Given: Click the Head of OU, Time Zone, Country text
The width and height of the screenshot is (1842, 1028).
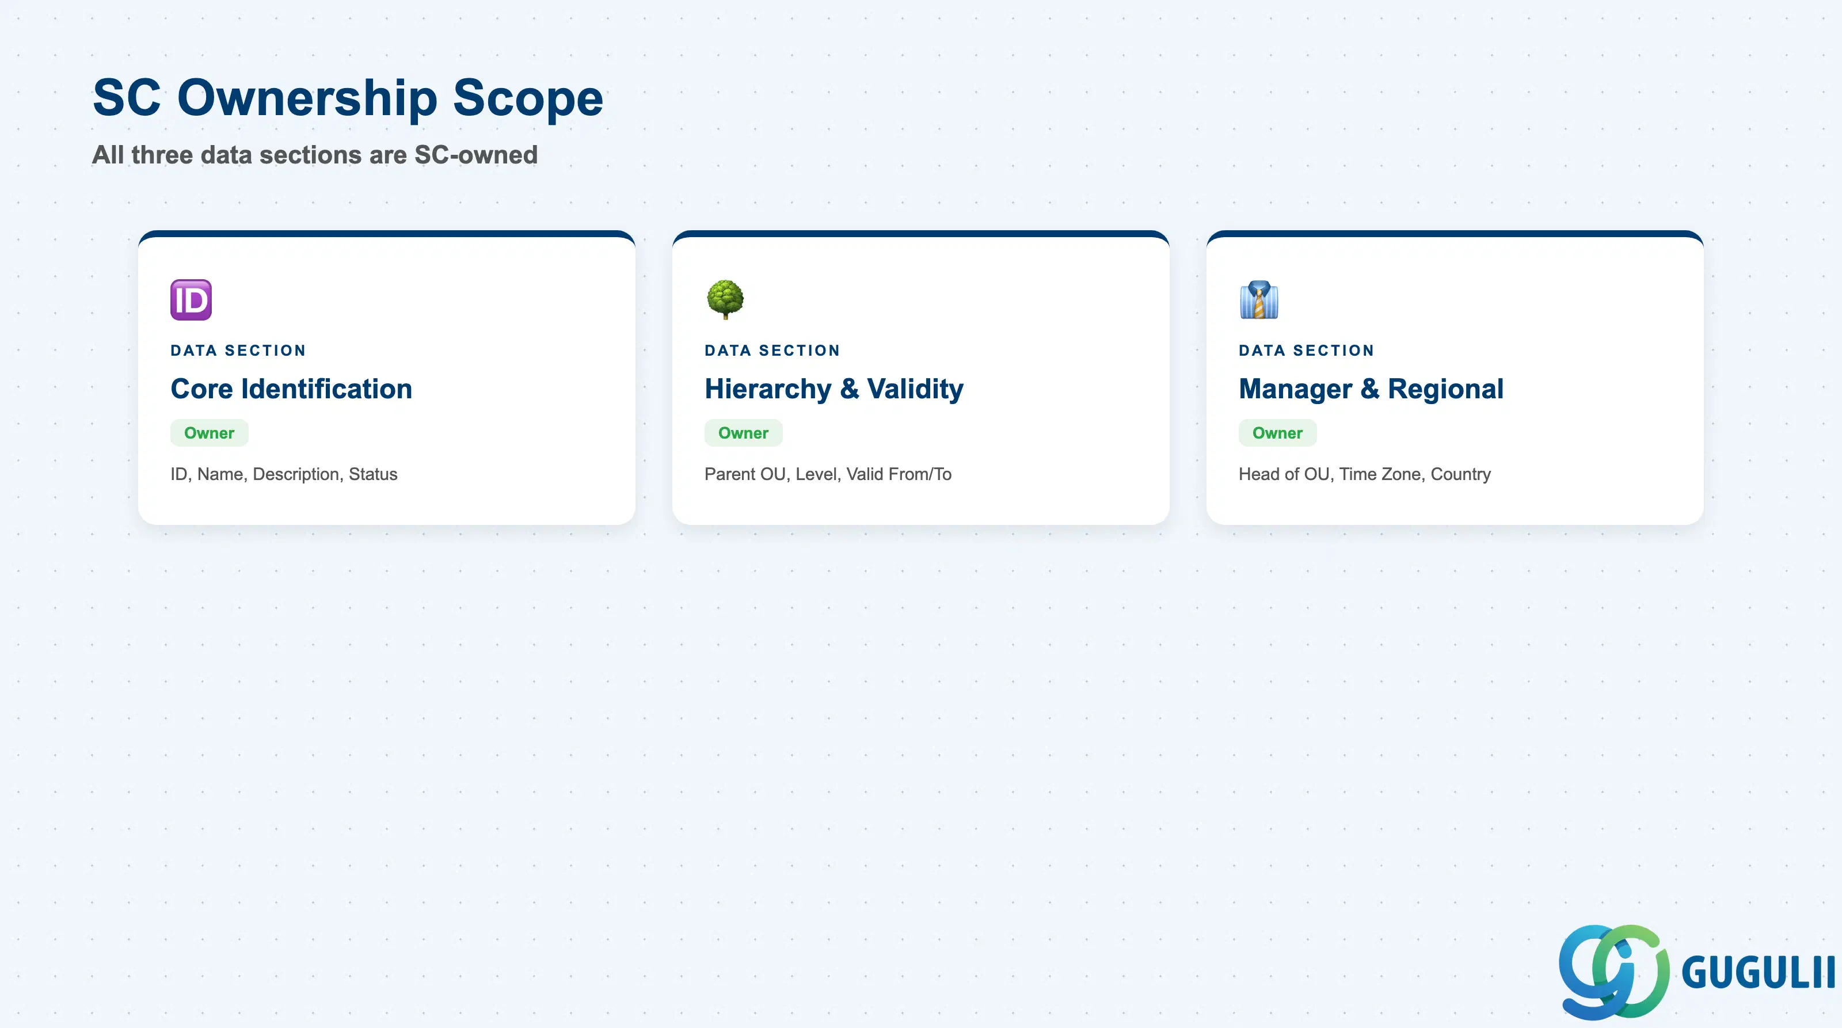Looking at the screenshot, I should pos(1364,474).
